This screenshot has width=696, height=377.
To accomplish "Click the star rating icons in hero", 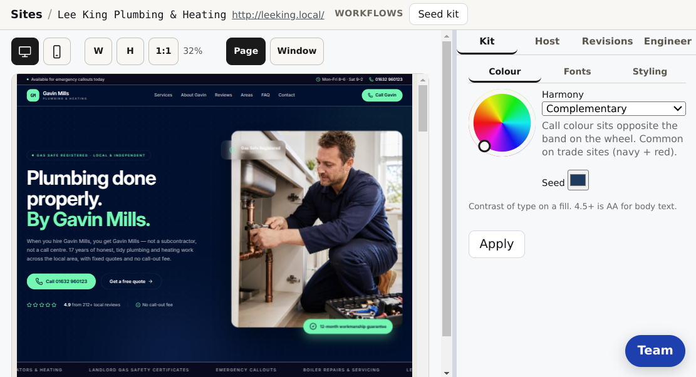I will pos(42,305).
